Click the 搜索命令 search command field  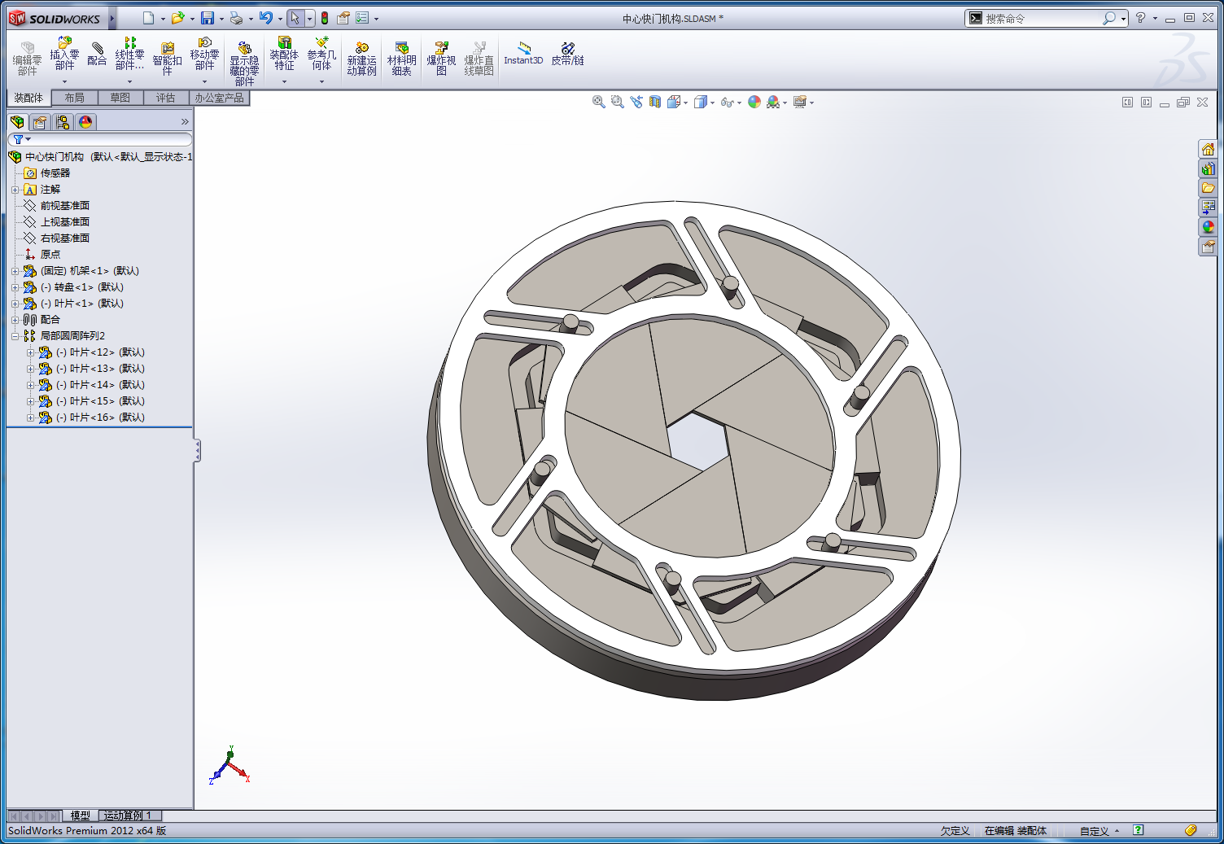pos(1042,19)
